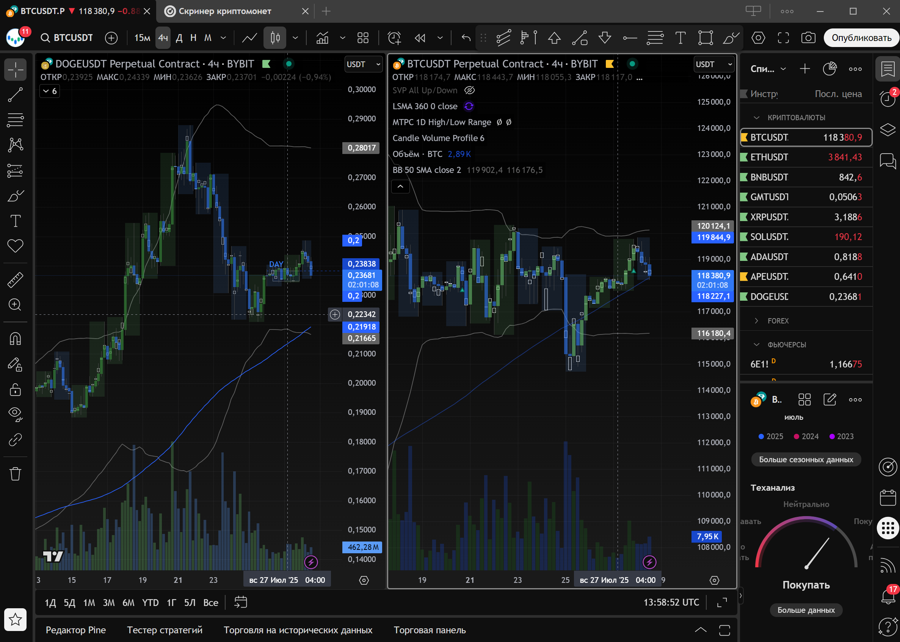Open the bar Replay tool
The height and width of the screenshot is (642, 900).
tap(420, 38)
